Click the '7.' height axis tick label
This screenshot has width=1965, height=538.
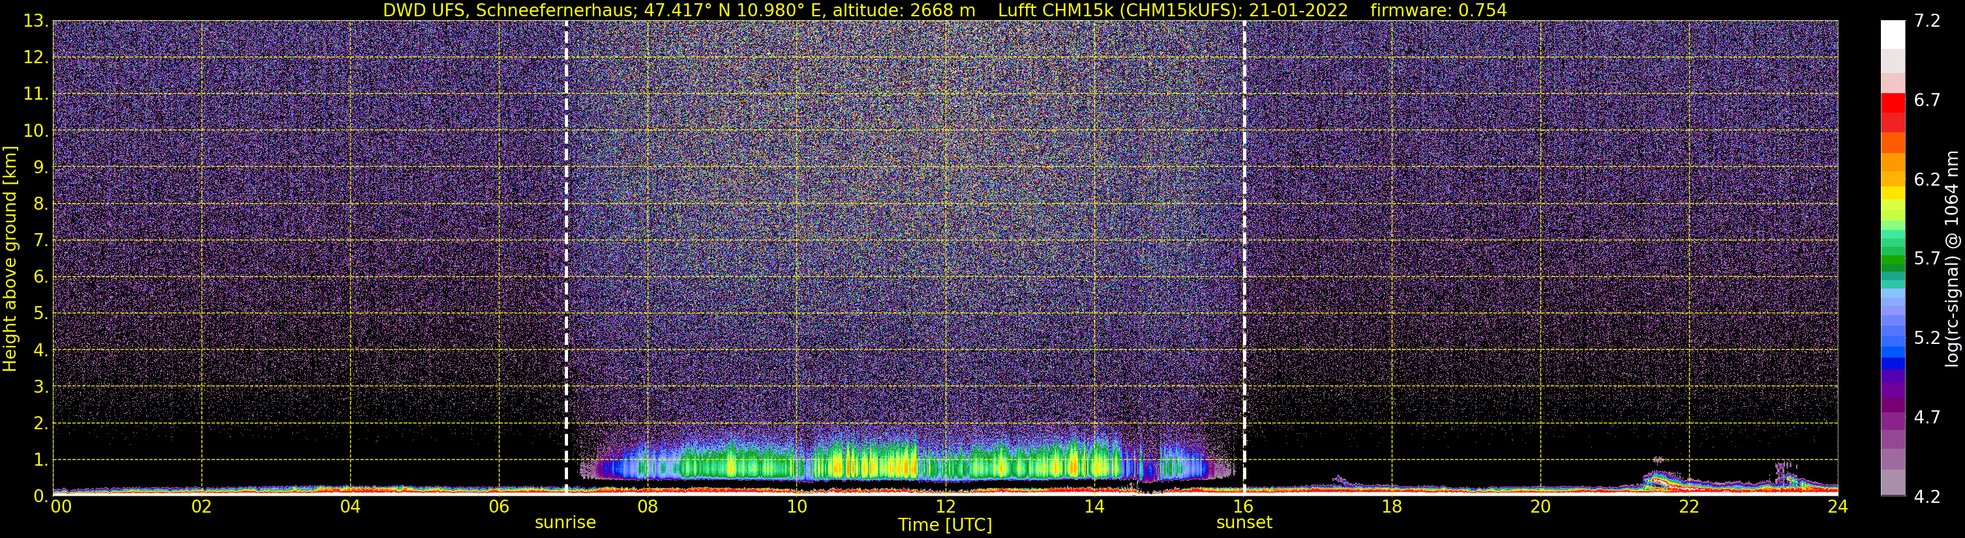point(40,240)
